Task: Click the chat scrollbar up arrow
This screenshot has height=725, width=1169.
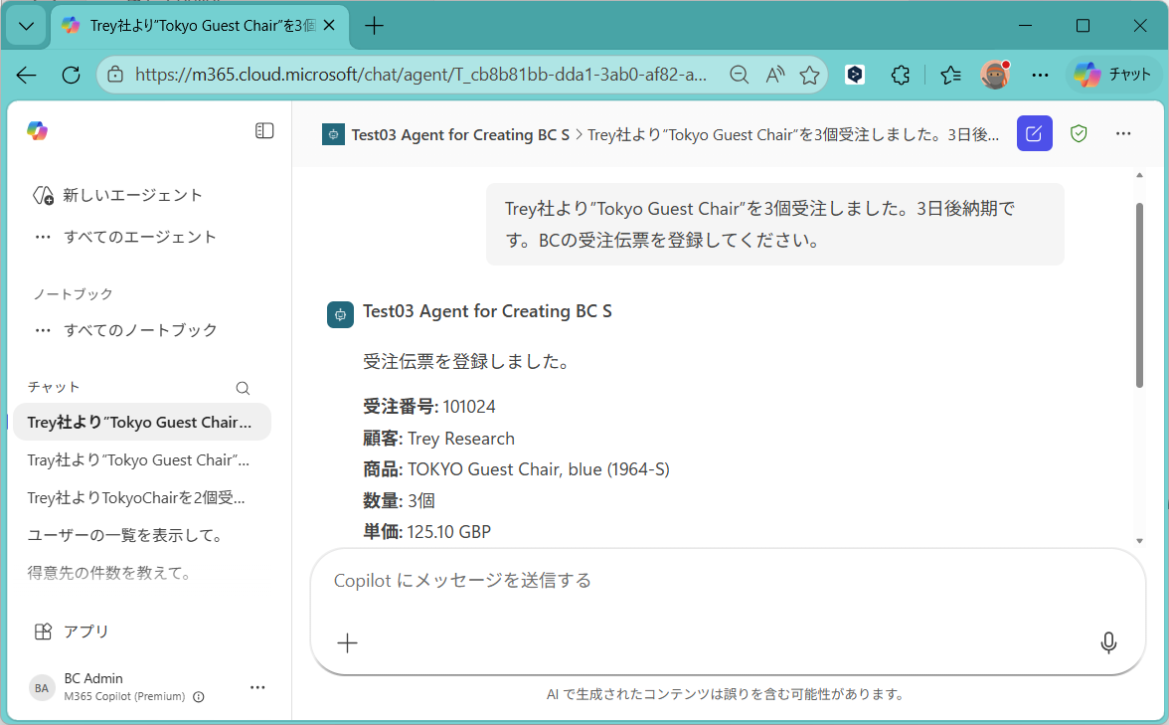Action: click(x=1139, y=176)
